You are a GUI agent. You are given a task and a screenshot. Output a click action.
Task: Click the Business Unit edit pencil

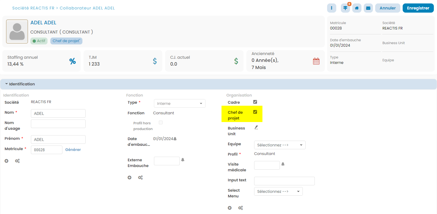256,127
